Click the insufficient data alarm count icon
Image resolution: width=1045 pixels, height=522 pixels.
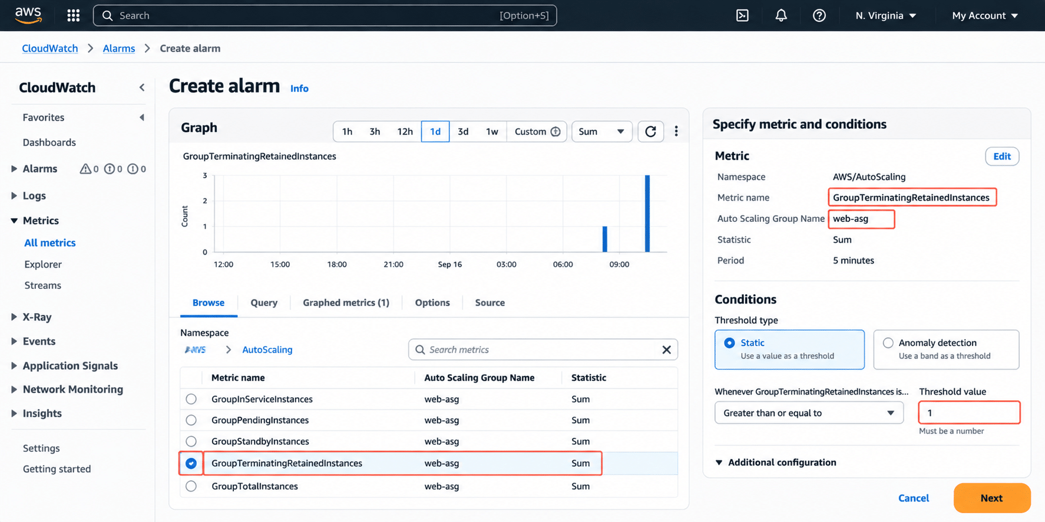pyautogui.click(x=133, y=169)
